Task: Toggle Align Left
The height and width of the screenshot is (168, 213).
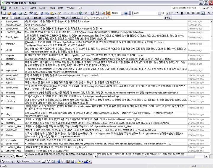Action: [x=188, y=13]
